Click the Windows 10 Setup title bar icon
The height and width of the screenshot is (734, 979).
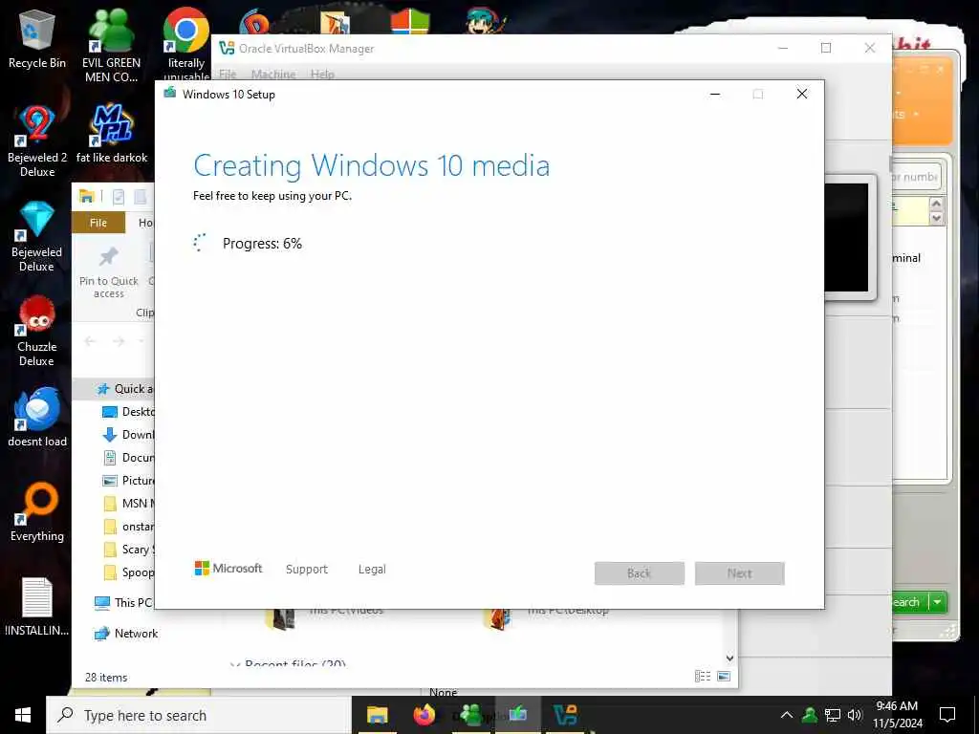[x=169, y=94]
